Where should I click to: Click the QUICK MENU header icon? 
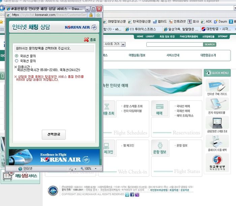(208, 73)
